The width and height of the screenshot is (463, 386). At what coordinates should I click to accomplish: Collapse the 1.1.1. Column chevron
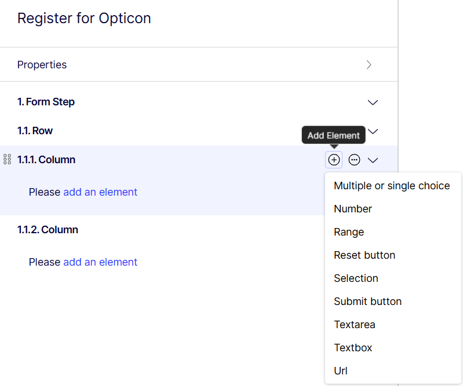(373, 160)
